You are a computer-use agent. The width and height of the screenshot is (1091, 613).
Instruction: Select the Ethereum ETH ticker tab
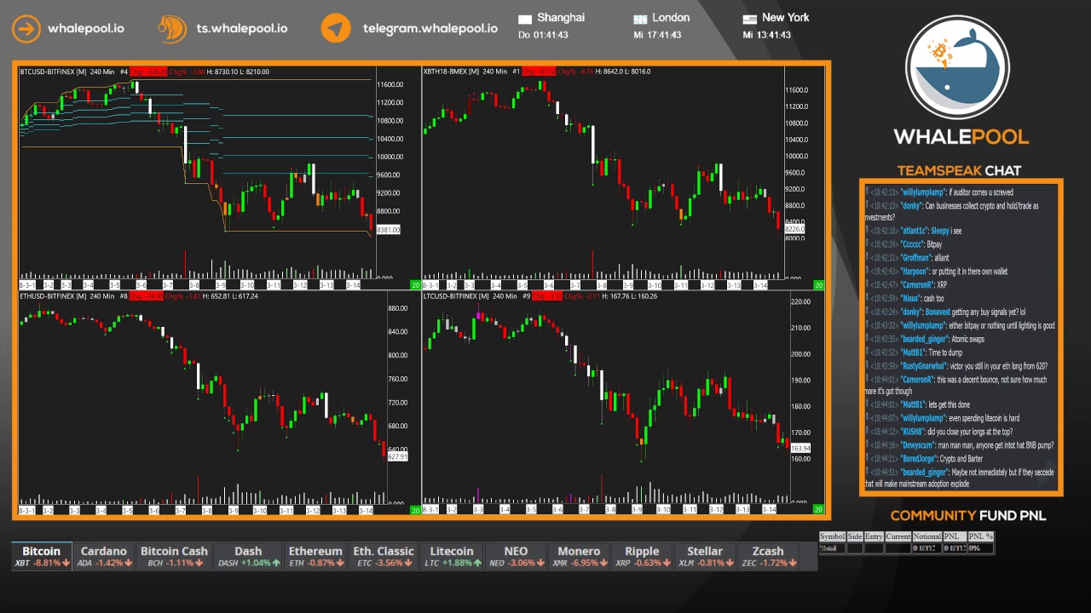pos(315,557)
